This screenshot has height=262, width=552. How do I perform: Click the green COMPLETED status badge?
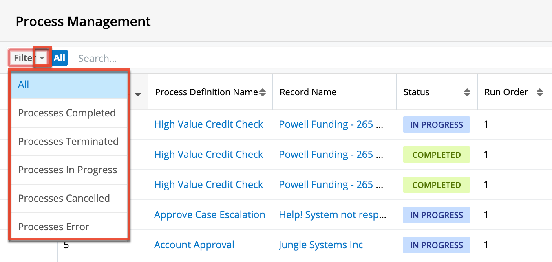[x=436, y=155]
